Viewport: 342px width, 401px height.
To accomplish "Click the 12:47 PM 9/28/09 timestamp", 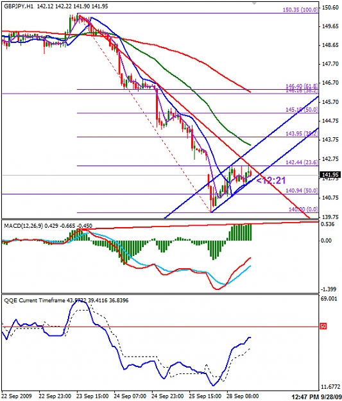I will tap(316, 397).
